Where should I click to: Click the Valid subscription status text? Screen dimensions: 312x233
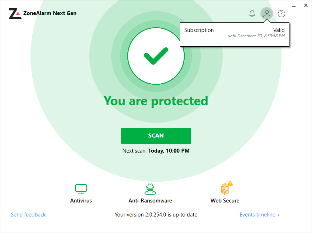pyautogui.click(x=279, y=30)
